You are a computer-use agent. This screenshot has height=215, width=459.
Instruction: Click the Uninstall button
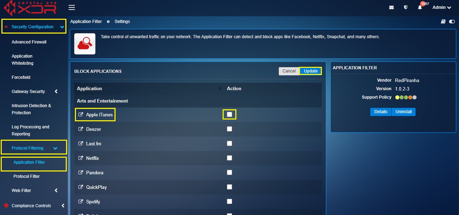coord(404,112)
